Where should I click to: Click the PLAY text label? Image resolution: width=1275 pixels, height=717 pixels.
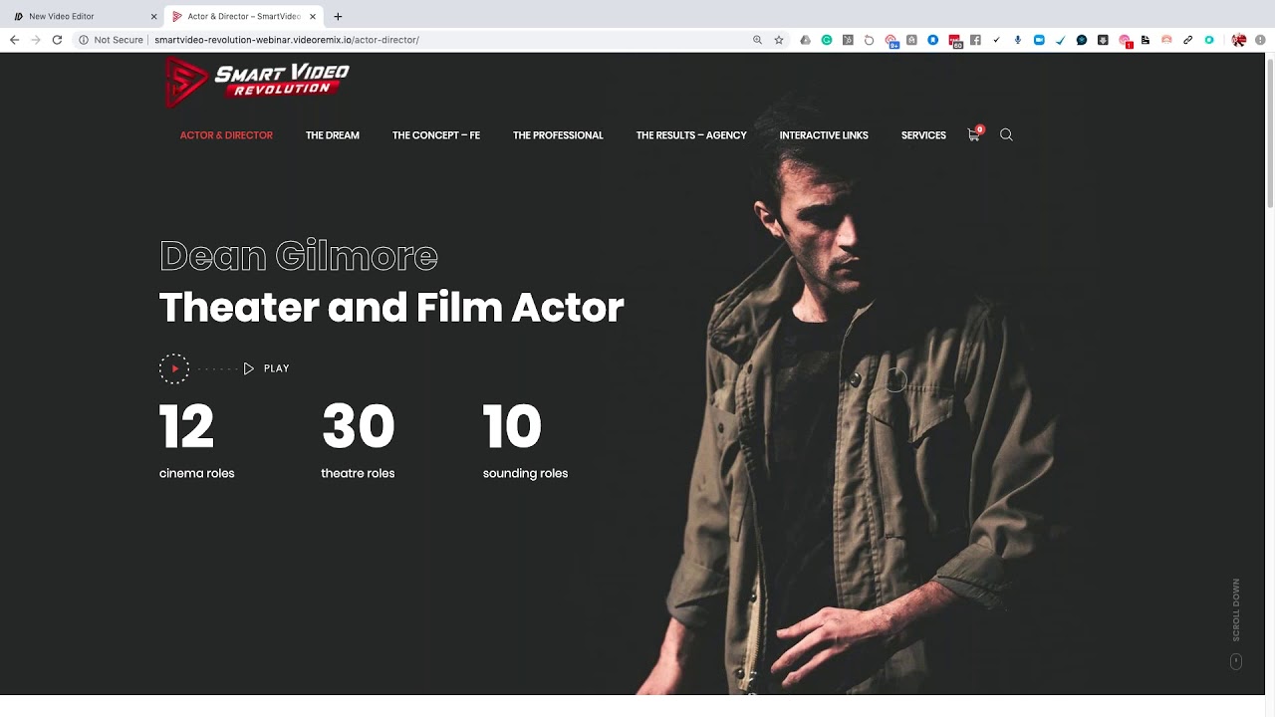(277, 368)
